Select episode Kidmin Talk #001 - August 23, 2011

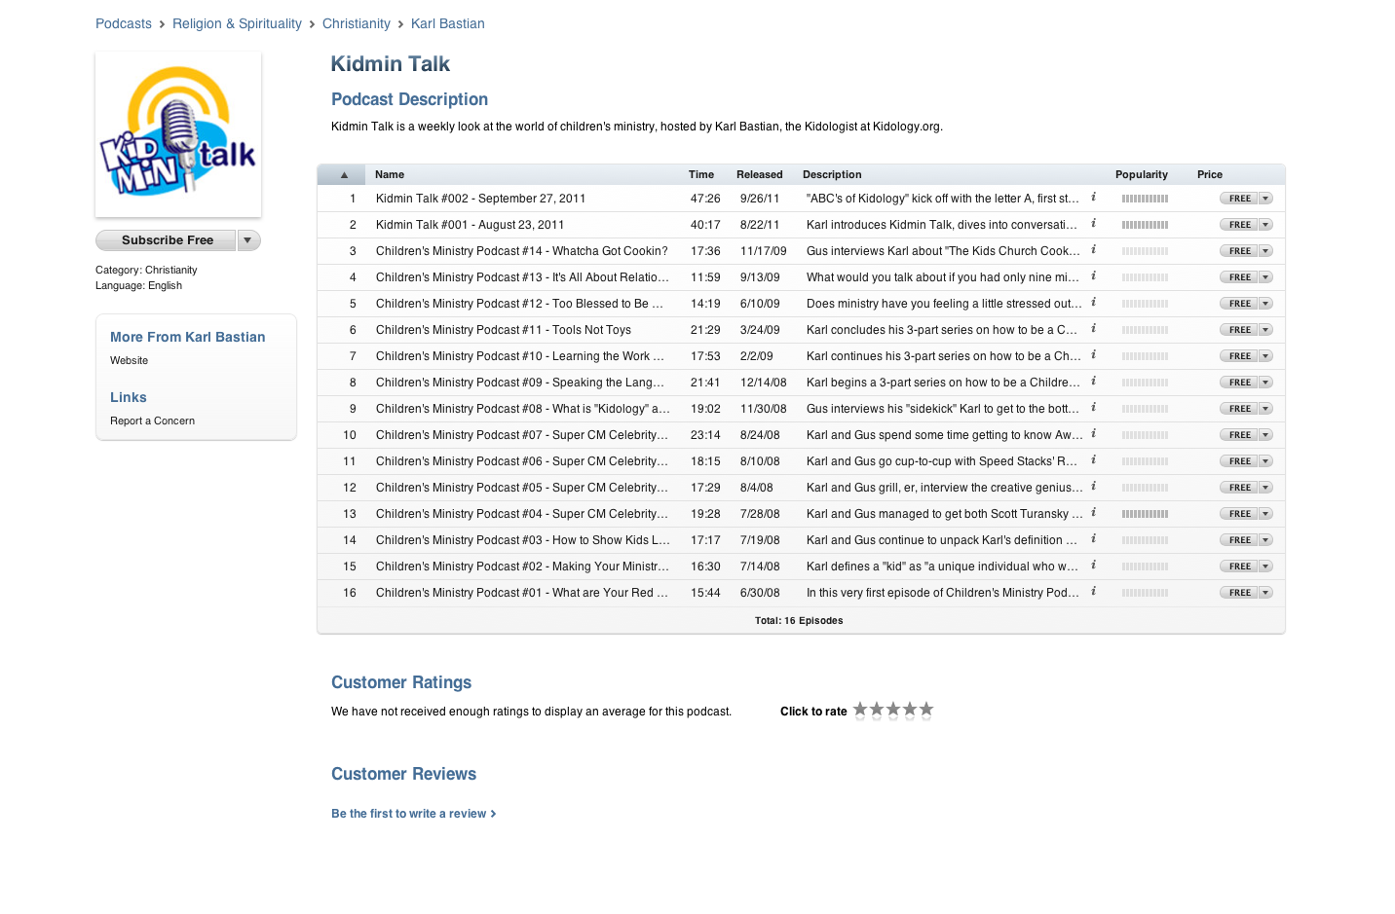471,225
